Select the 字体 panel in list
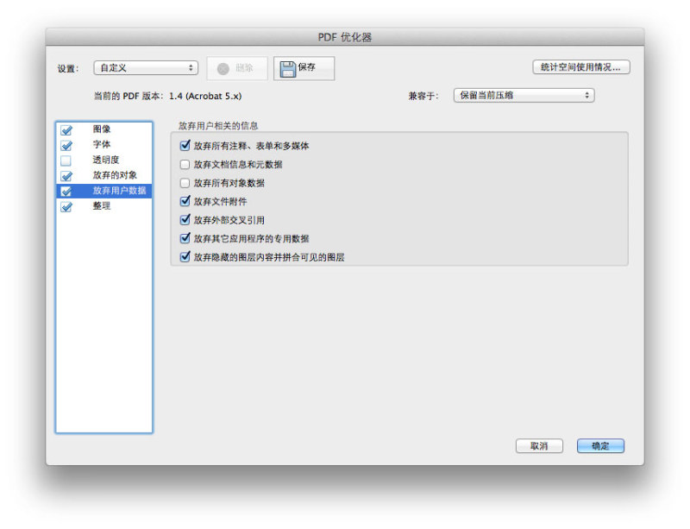Screen dimensions: 690x529 [102, 144]
